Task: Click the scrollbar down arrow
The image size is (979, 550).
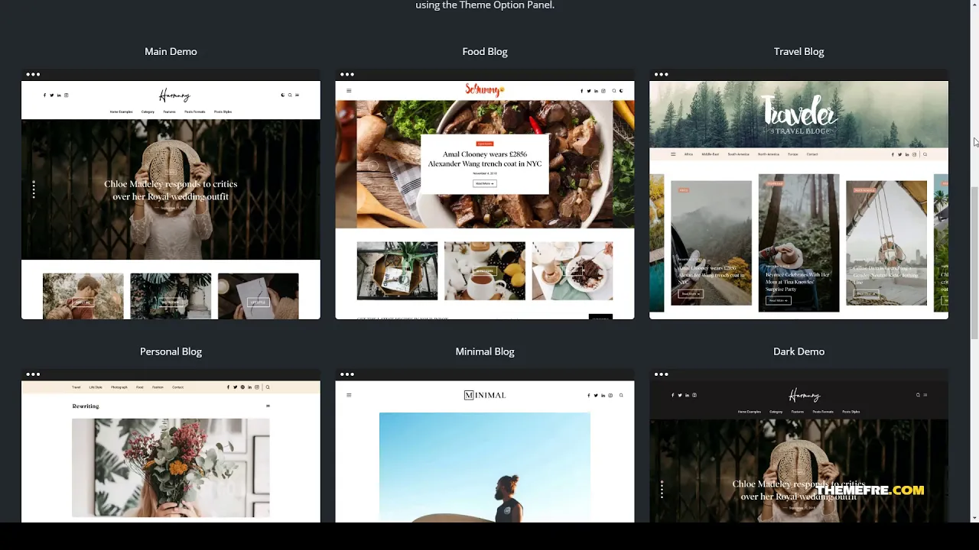Action: tap(974, 518)
